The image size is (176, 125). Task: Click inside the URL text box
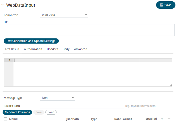[x=89, y=30]
